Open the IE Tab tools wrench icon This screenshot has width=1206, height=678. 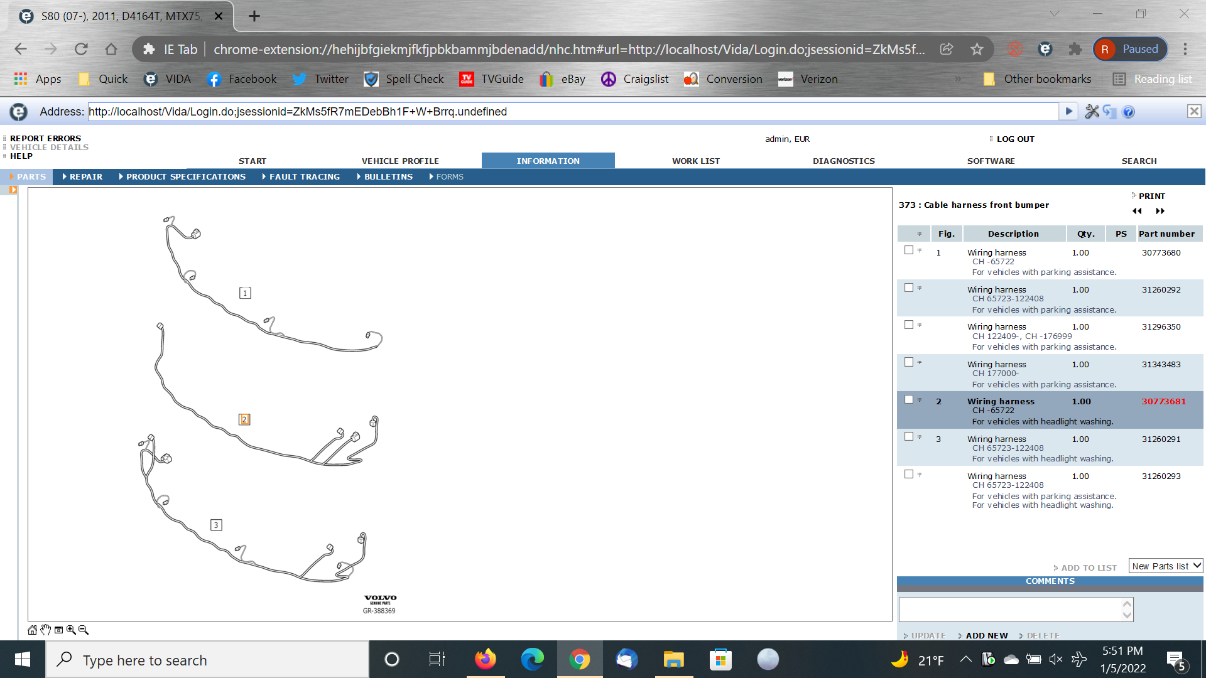(1092, 112)
